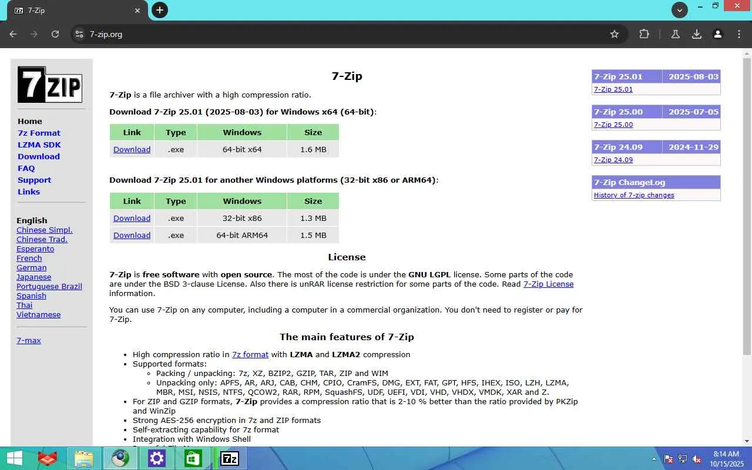Open Action Center flag in system tray
752x470 pixels.
tap(669, 459)
